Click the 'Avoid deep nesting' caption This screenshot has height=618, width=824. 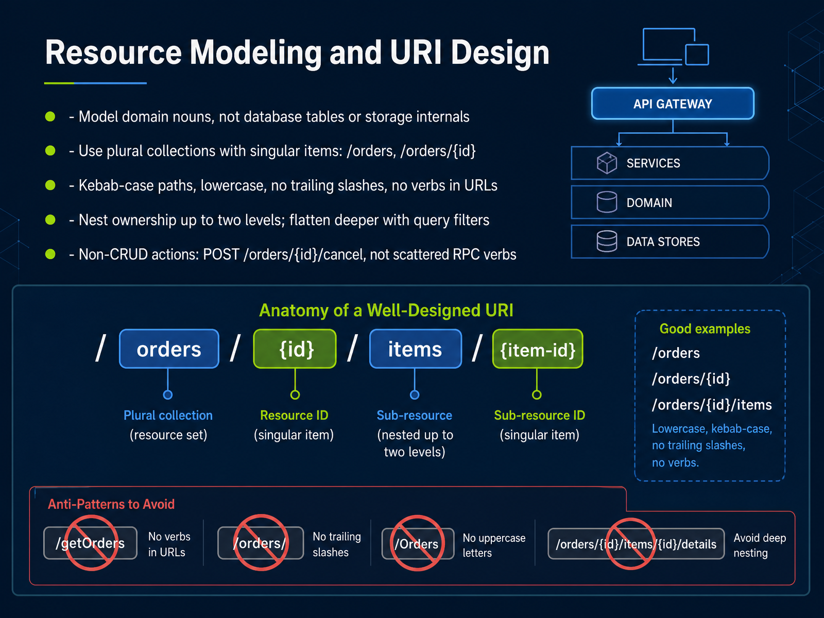(760, 545)
